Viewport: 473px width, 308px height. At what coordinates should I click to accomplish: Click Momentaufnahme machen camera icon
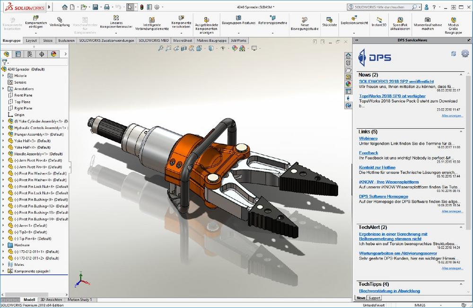428,20
